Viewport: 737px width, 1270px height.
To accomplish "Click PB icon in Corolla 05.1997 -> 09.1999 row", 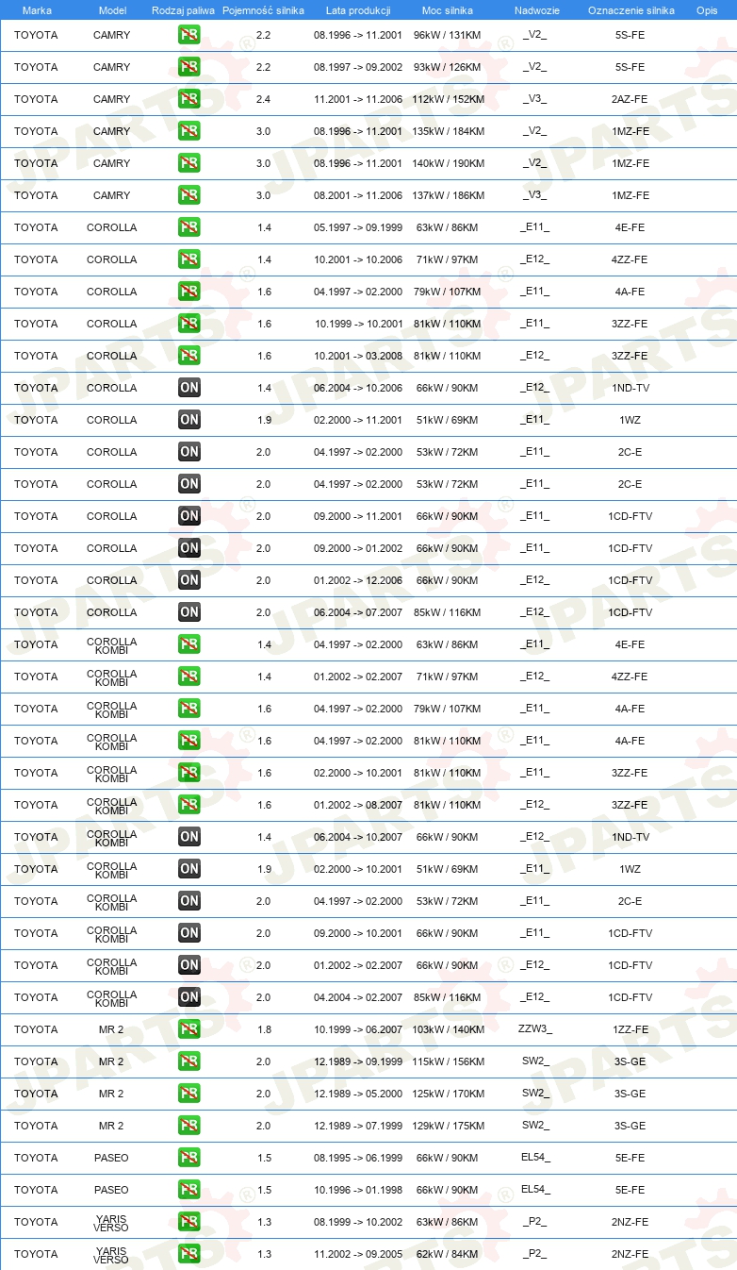I will [188, 227].
